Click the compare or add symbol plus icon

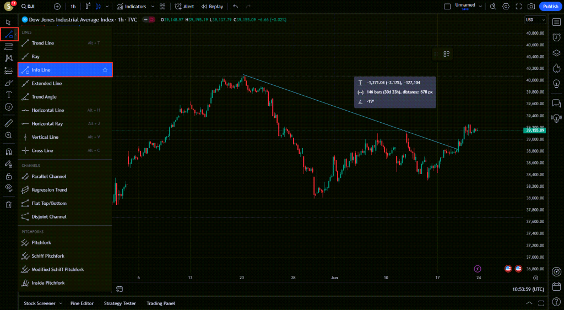(57, 7)
